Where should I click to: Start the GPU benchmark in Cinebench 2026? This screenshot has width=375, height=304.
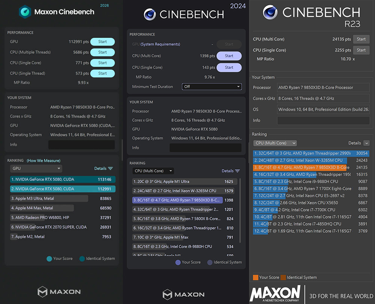click(102, 42)
